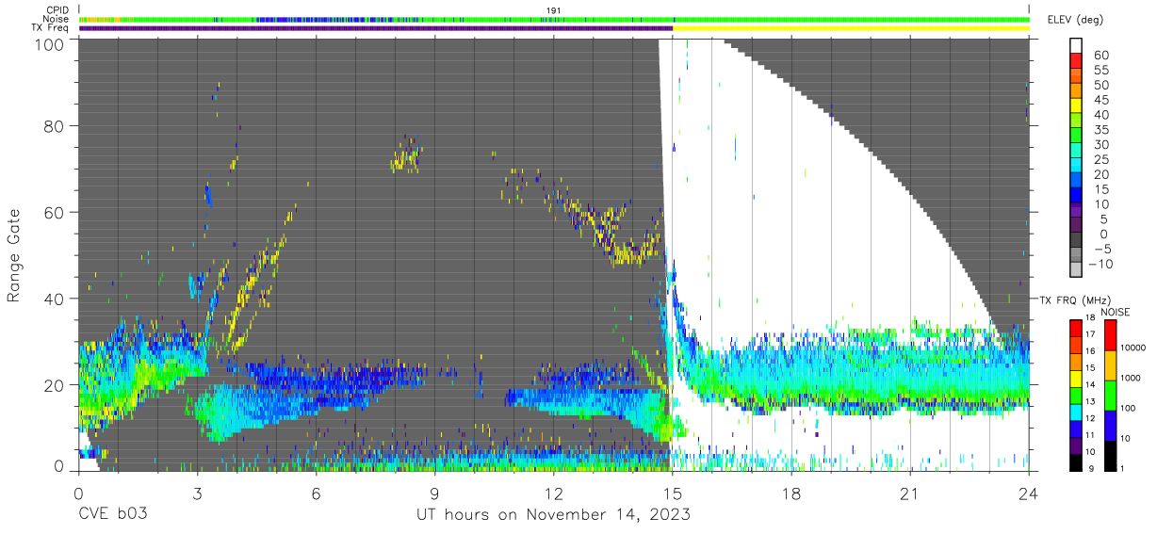Click the 'CVE b03' radar label
Screen dimensions: 1157x534
[x=112, y=515]
